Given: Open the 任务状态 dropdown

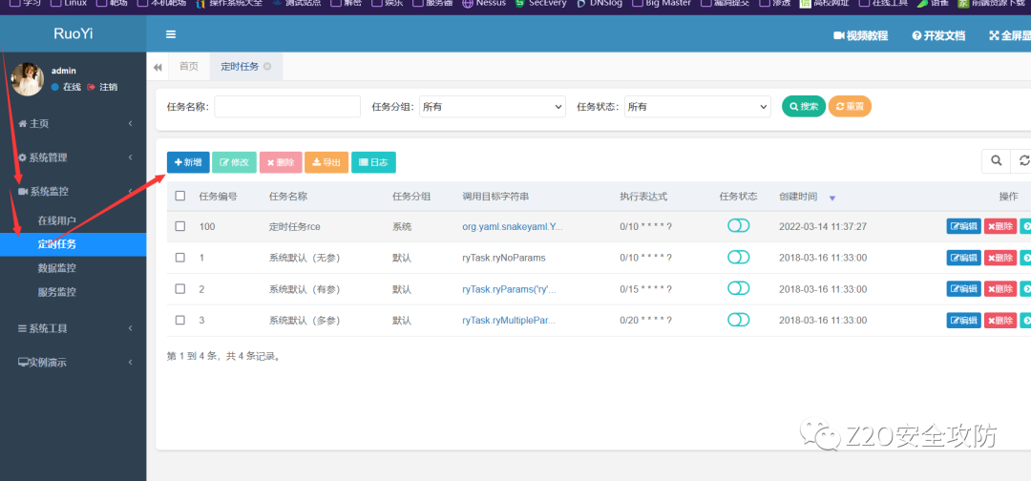Looking at the screenshot, I should tap(698, 107).
